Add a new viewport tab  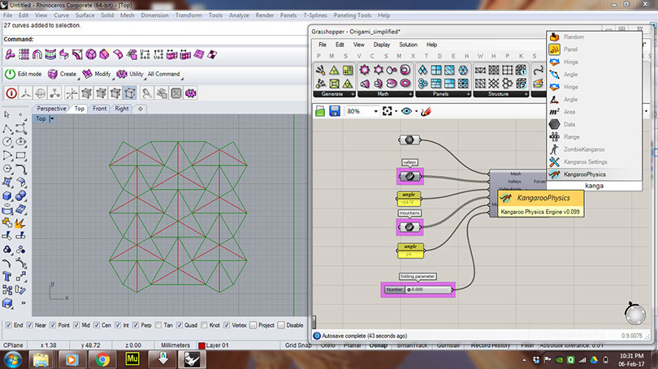(141, 109)
